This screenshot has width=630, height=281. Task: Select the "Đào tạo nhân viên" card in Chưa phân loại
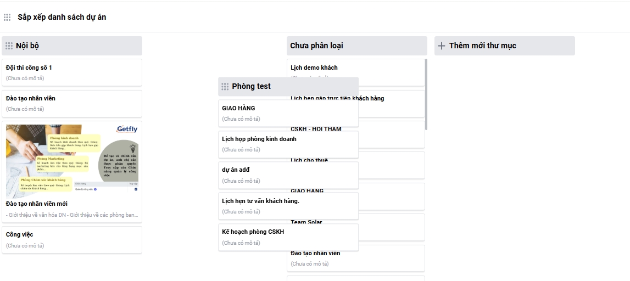355,258
